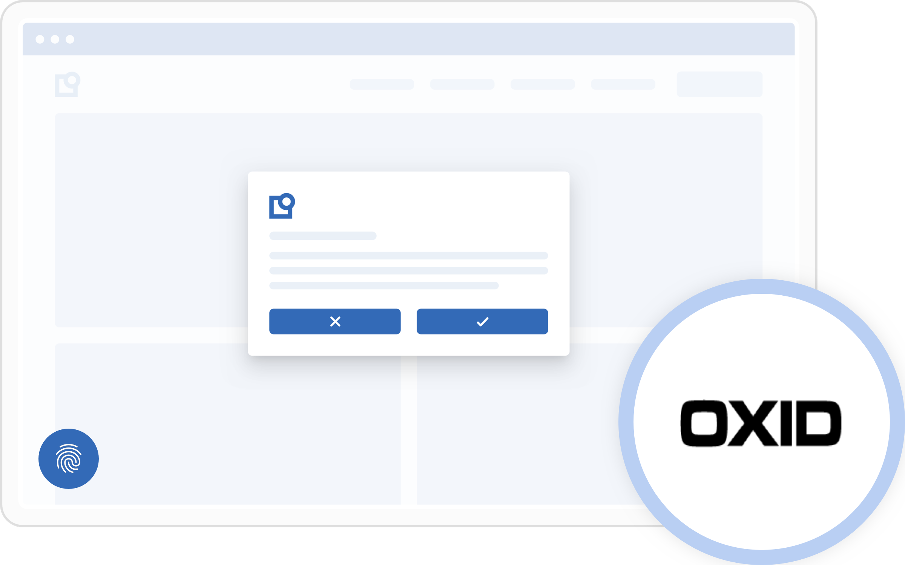The width and height of the screenshot is (905, 565).
Task: Click the modal dialog close action
Action: [x=335, y=321]
